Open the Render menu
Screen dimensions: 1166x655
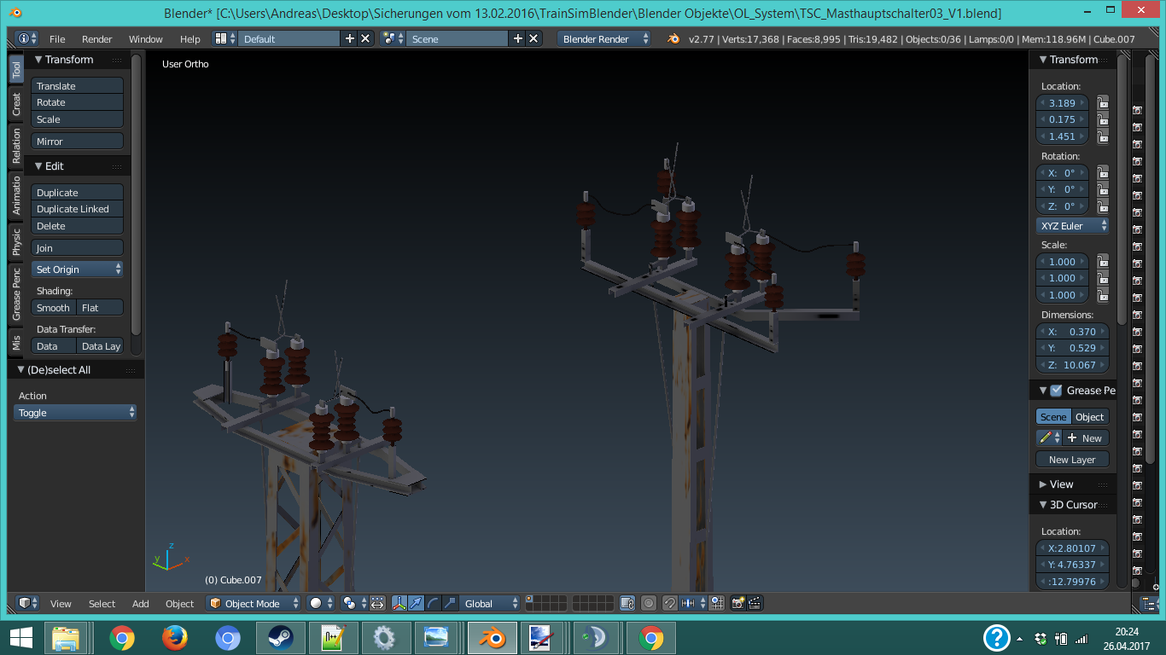tap(96, 39)
